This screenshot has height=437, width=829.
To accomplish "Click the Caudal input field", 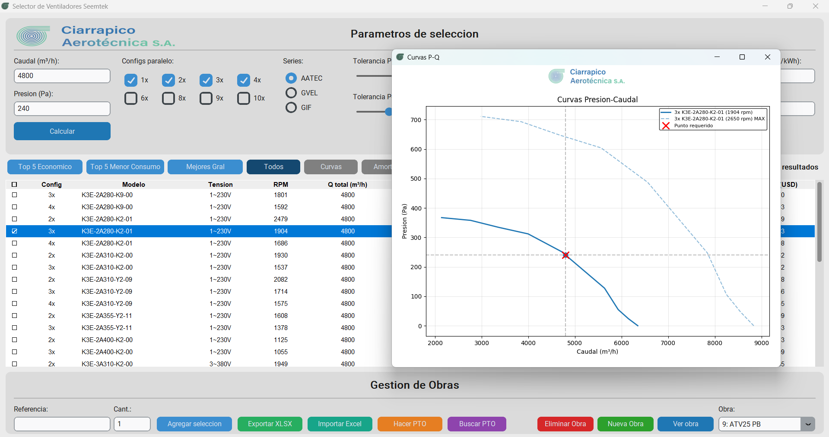I will tap(62, 76).
